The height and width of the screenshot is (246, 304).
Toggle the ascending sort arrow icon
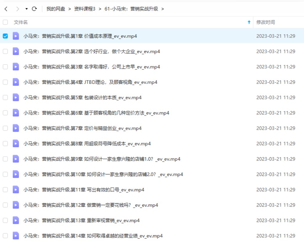point(249,22)
